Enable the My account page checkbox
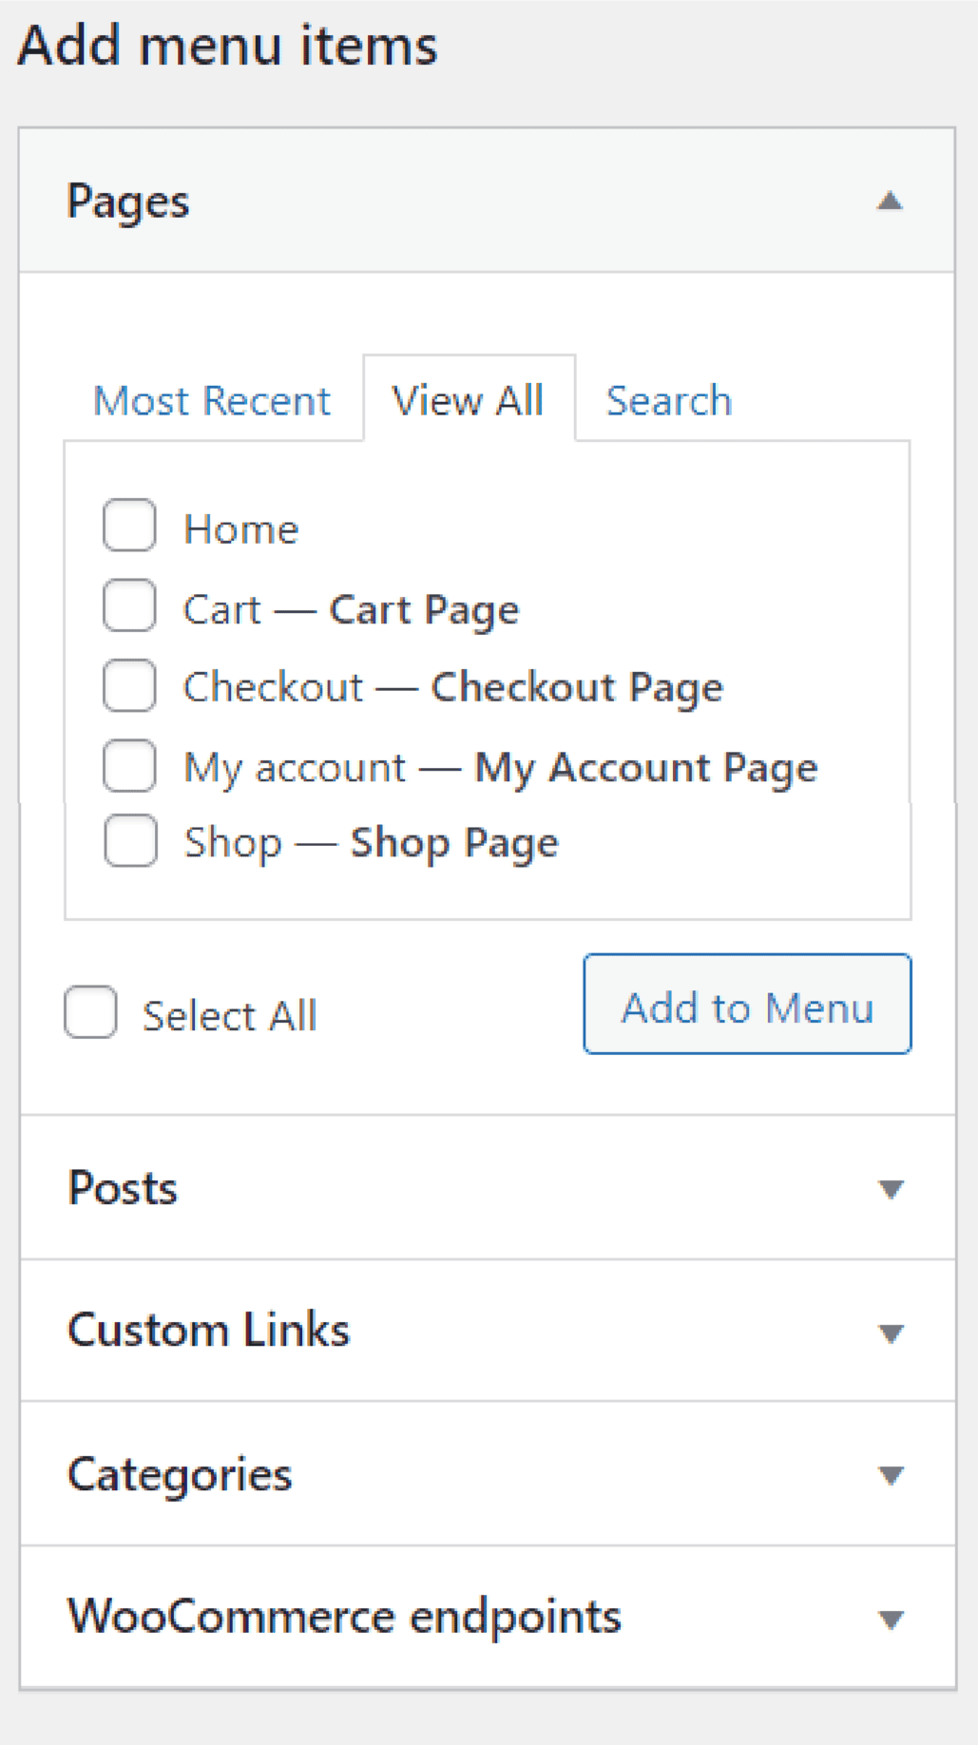 (x=129, y=765)
